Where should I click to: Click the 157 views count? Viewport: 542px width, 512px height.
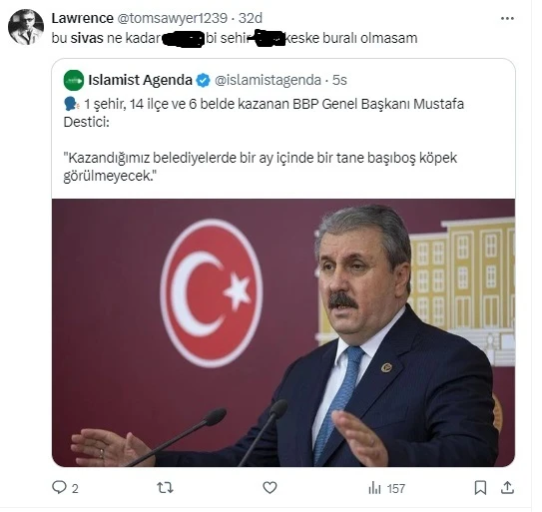coord(396,488)
